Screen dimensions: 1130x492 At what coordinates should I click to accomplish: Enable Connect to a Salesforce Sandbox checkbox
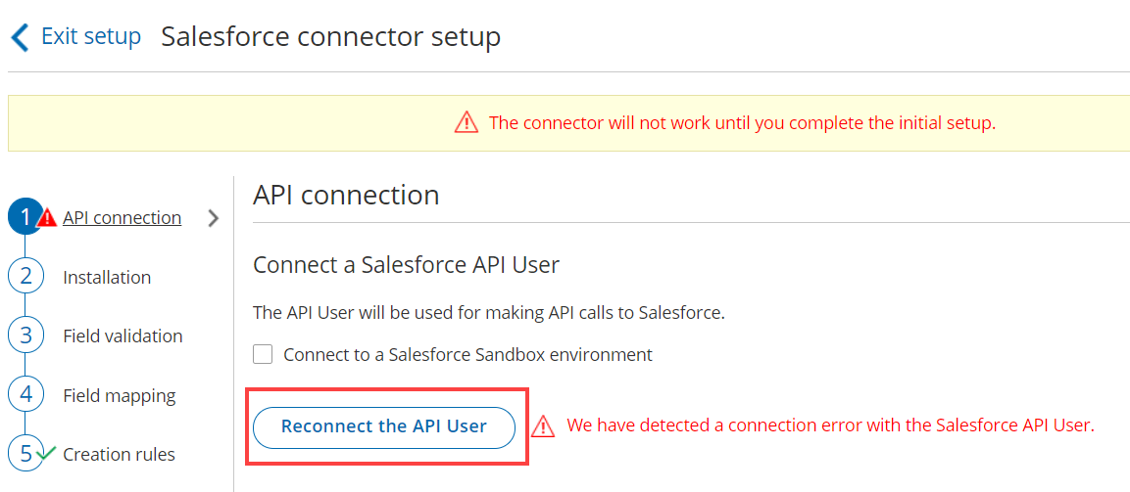tap(263, 354)
